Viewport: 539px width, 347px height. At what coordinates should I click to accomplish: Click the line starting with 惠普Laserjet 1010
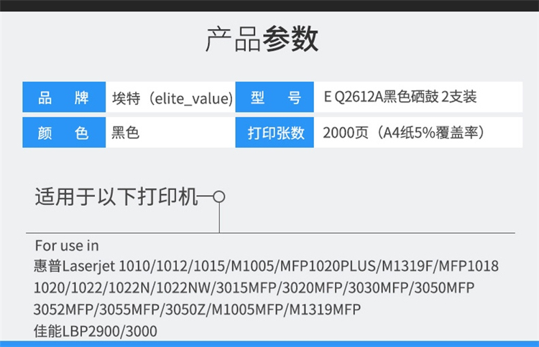click(266, 266)
